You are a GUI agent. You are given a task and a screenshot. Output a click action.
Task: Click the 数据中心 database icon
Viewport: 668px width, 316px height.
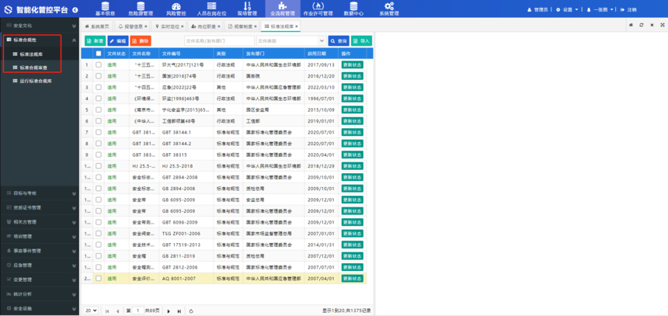353,7
